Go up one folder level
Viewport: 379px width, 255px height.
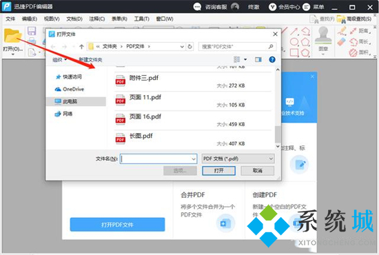click(x=81, y=47)
